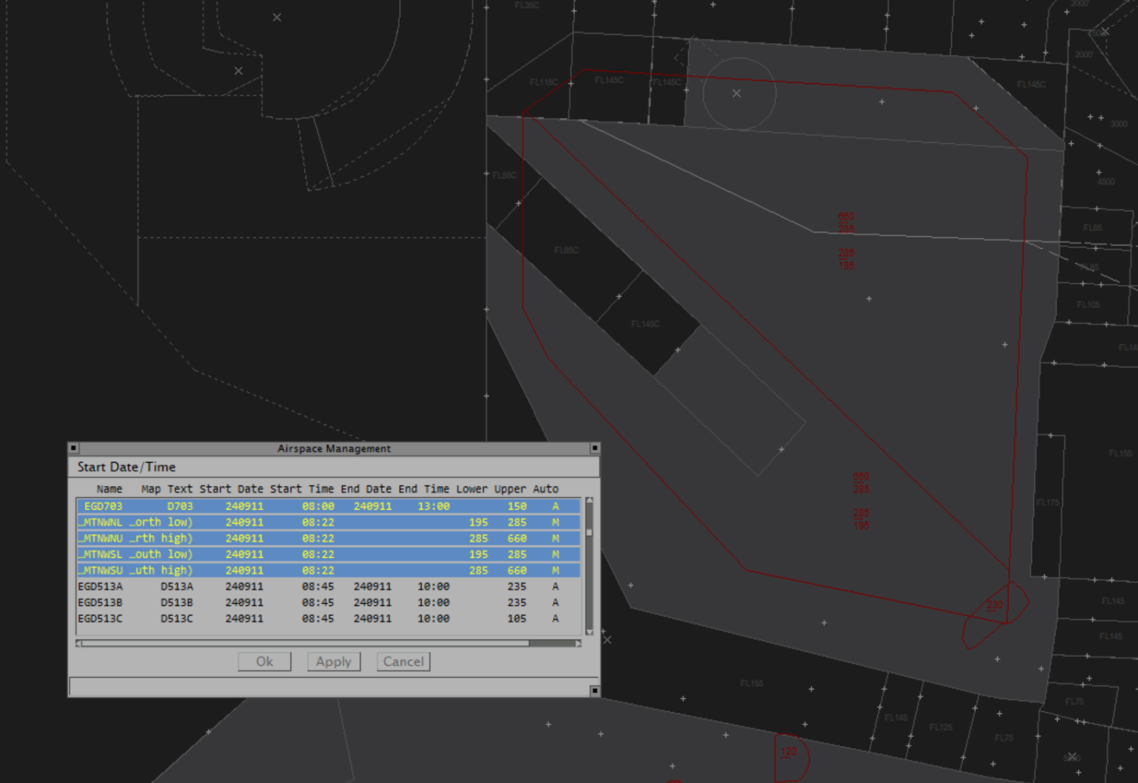
Task: Open the Start Date/Time sort option
Action: [x=127, y=467]
